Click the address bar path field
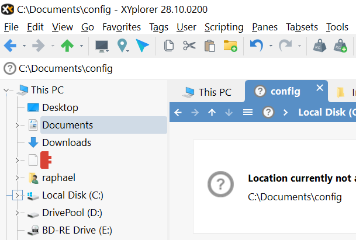 pos(175,68)
